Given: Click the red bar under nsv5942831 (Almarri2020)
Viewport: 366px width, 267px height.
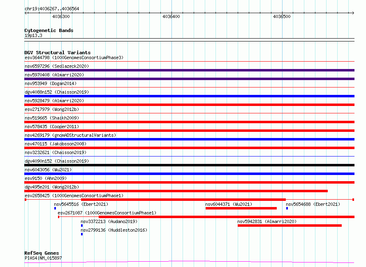Looking at the screenshot, I should pyautogui.click(x=290, y=226).
